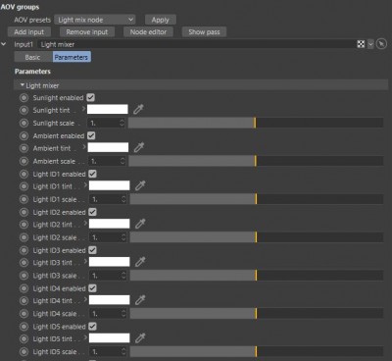Open the AOV presets dropdown
Viewport: 392px width, 361px height.
click(x=95, y=20)
